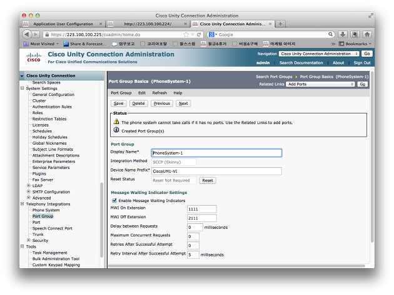Image resolution: width=394 pixels, height=295 pixels.
Task: Collapse the Cisco Unity Connection tree header
Action: click(x=22, y=75)
